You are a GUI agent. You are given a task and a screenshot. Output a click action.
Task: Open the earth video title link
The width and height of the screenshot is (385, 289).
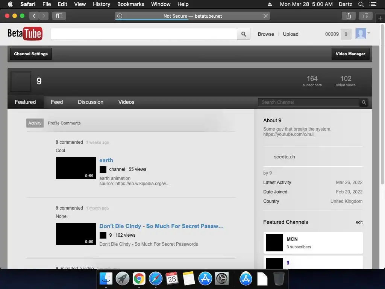click(x=106, y=160)
